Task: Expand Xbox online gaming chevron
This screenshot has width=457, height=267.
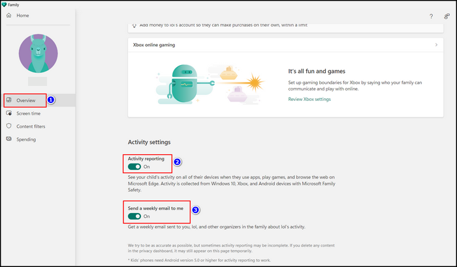Action: 436,45
